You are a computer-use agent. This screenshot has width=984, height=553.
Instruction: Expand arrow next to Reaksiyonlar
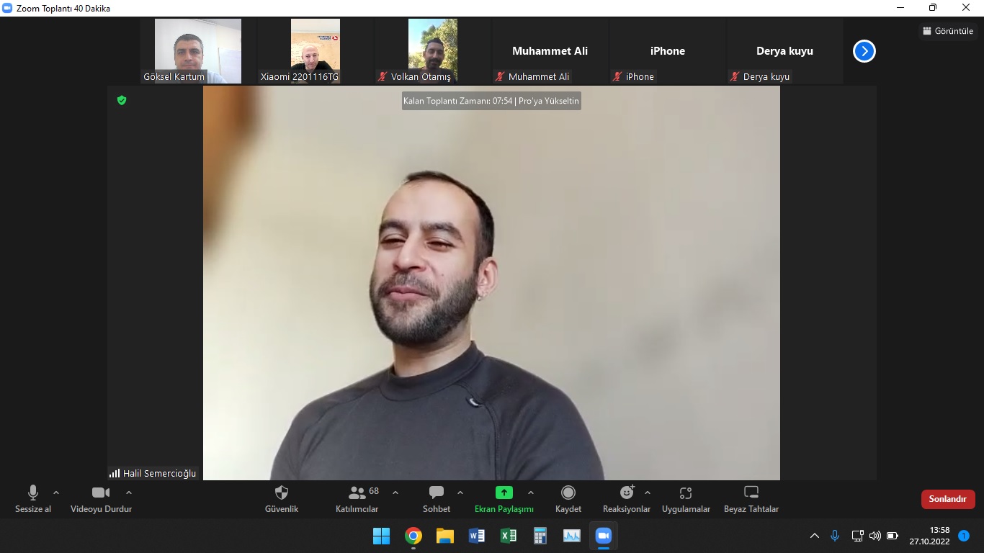pyautogui.click(x=648, y=493)
